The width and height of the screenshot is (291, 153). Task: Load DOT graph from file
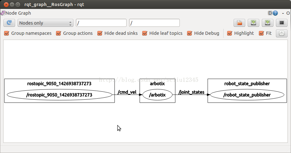click(239, 23)
